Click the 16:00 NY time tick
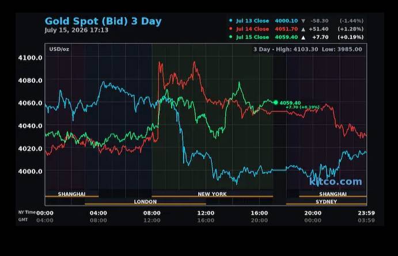 [259, 213]
